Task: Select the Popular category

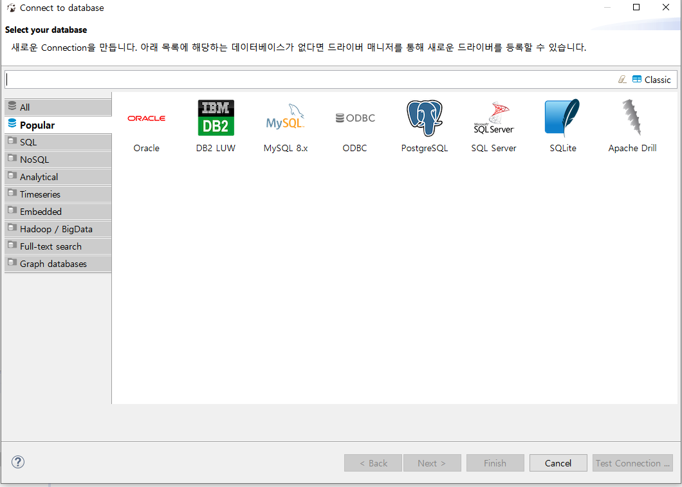Action: pos(59,125)
